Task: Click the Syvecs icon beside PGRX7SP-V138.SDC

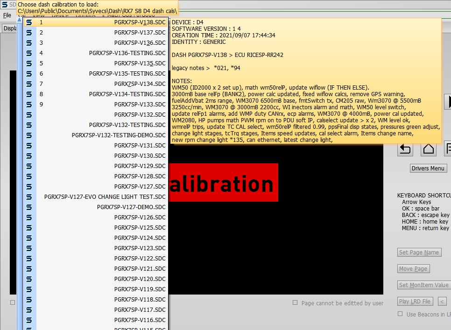Action: (29, 22)
